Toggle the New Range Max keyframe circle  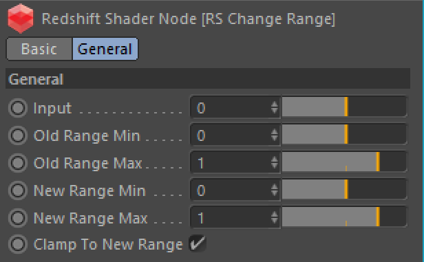(18, 218)
